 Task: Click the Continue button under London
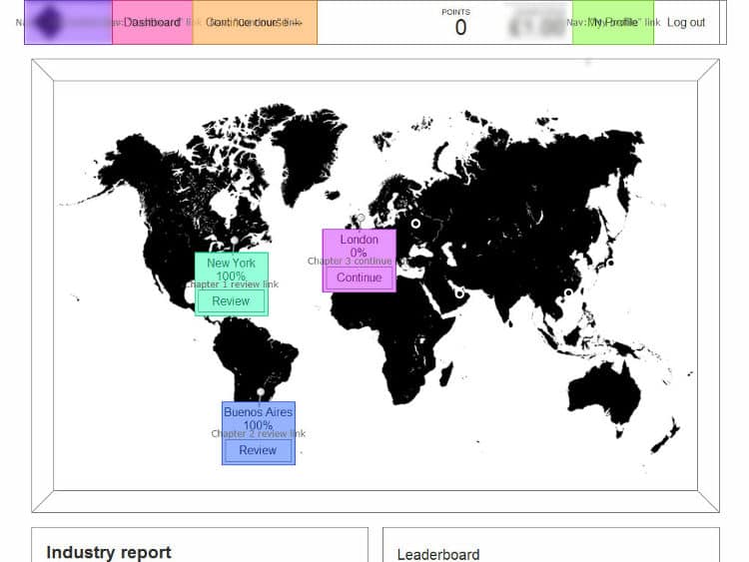(359, 278)
